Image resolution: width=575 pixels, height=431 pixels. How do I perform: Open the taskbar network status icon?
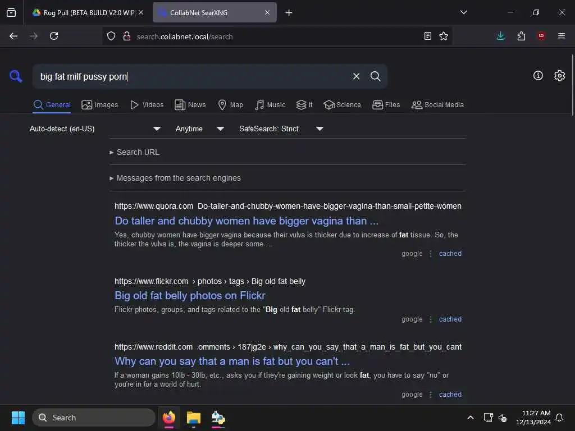point(488,418)
